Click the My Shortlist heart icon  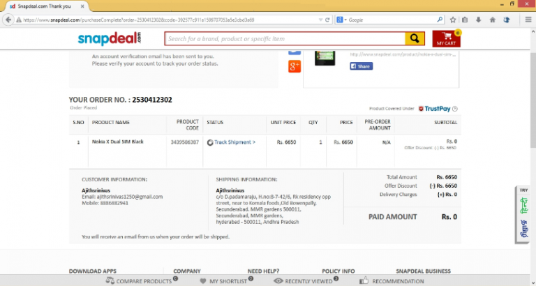pos(202,281)
